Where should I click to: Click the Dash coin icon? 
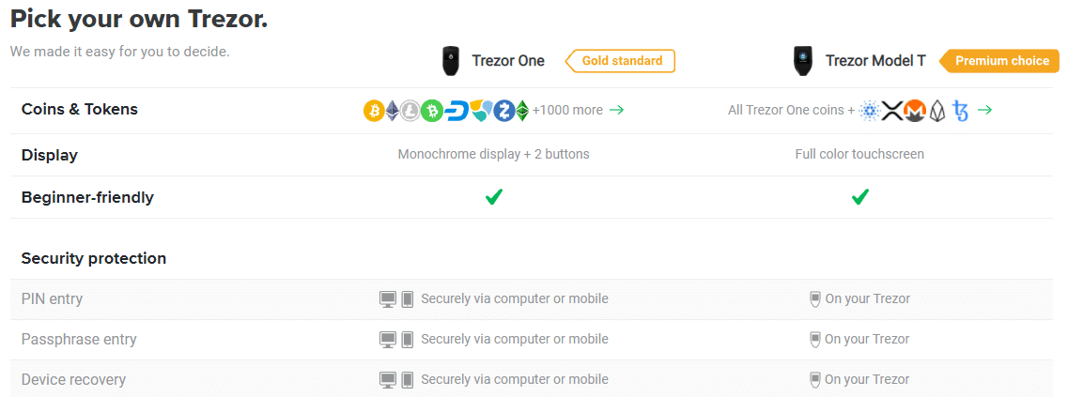[x=456, y=111]
